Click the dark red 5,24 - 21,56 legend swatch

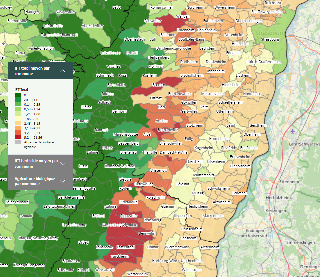[18, 137]
